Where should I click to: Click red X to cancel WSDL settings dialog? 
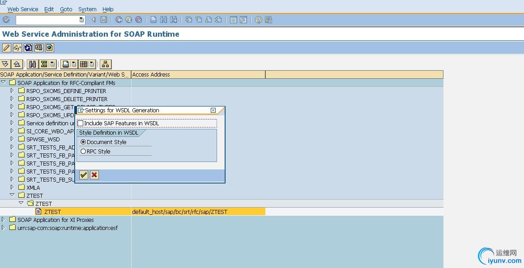94,175
